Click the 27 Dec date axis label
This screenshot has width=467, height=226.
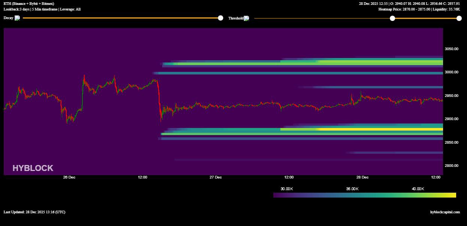[x=216, y=177]
